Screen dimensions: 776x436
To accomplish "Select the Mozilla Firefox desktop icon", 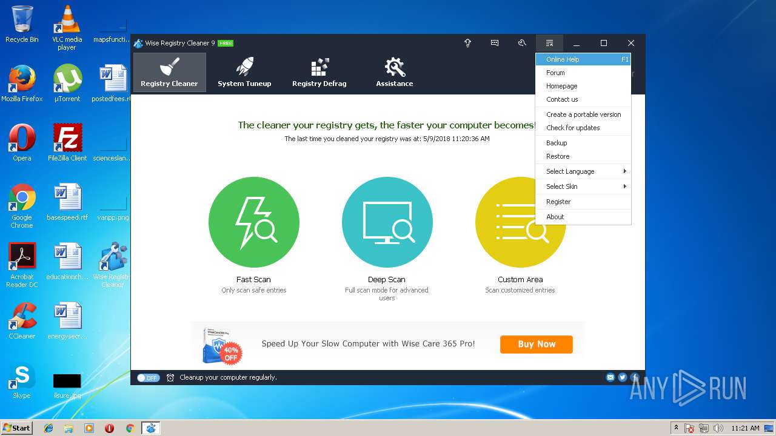I will 22,84.
